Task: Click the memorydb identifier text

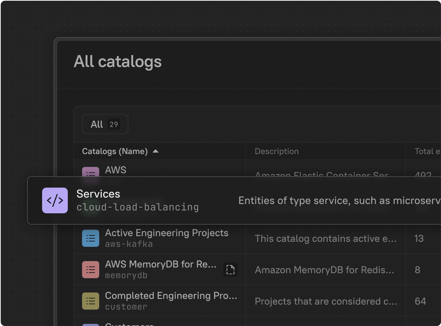Action: (126, 276)
